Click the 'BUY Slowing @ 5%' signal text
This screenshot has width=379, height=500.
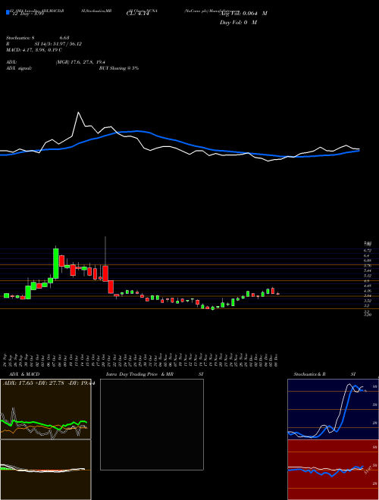(x=119, y=68)
